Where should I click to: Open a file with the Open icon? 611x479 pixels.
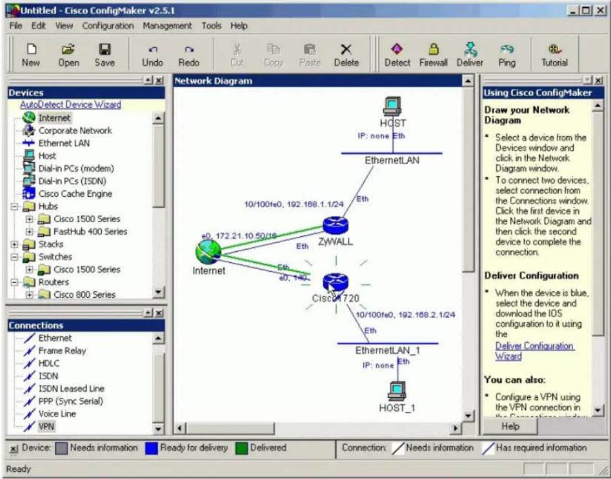(68, 56)
